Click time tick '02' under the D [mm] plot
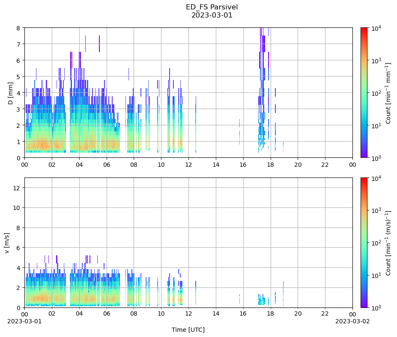 [52, 165]
